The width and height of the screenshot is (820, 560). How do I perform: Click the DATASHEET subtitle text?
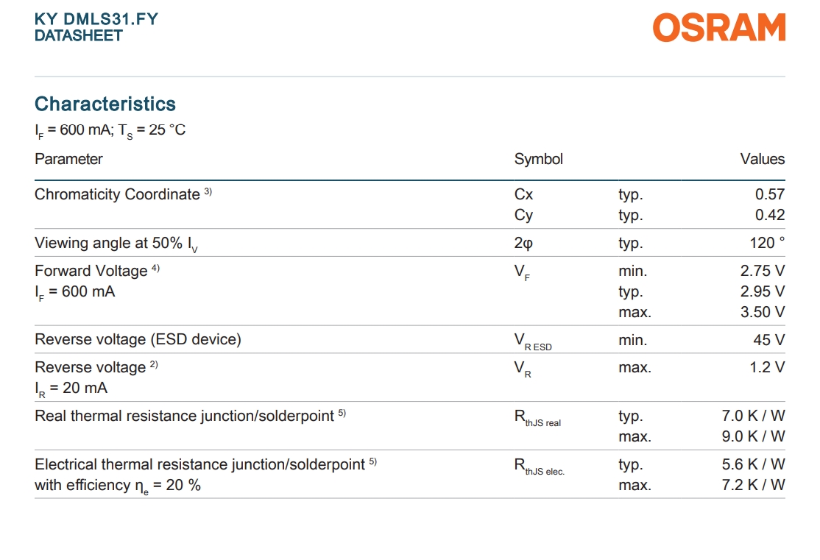(x=79, y=35)
